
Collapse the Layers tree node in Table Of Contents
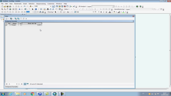[x=1, y=19]
